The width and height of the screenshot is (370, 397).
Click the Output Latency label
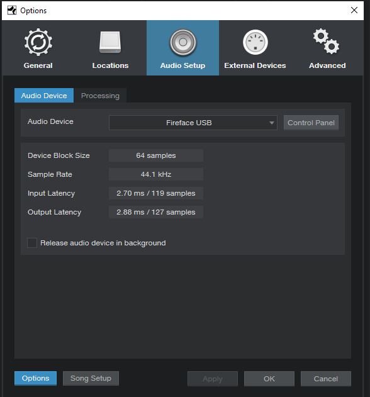pos(55,212)
